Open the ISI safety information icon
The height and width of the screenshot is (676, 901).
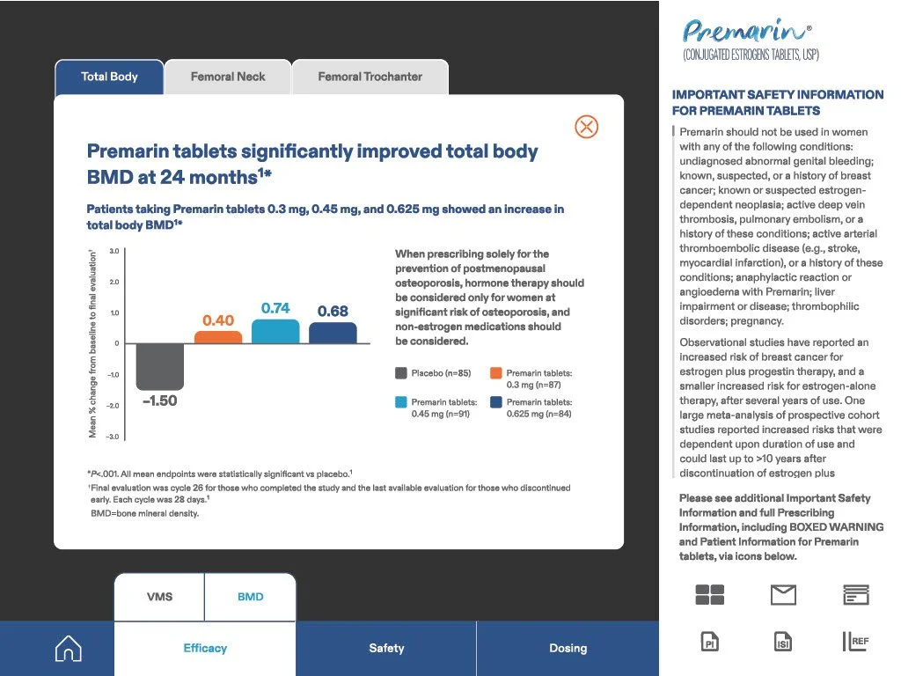click(782, 642)
